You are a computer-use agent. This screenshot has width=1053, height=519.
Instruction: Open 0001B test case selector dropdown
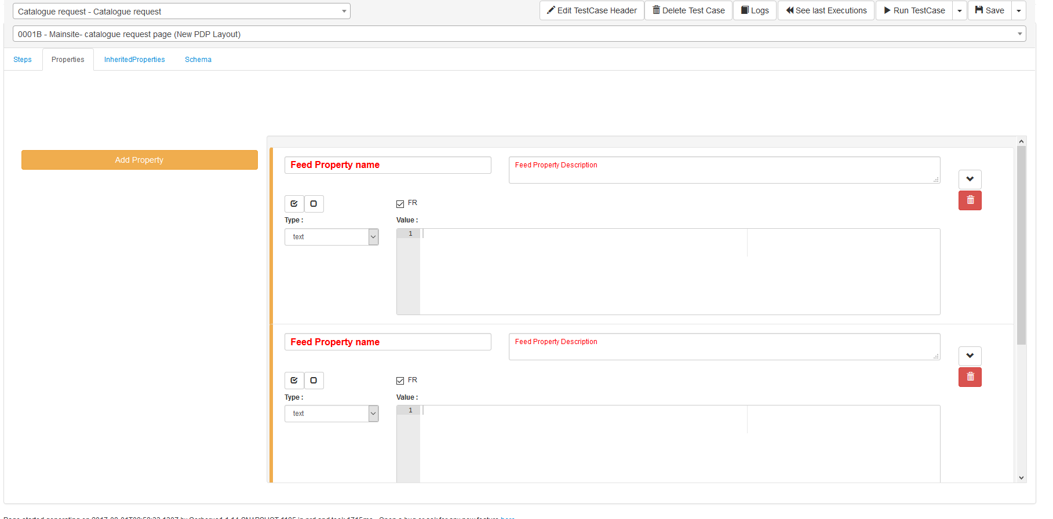(x=519, y=34)
